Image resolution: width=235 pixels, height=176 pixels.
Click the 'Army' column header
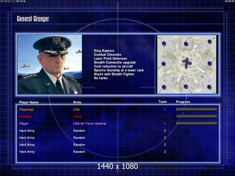point(77,102)
